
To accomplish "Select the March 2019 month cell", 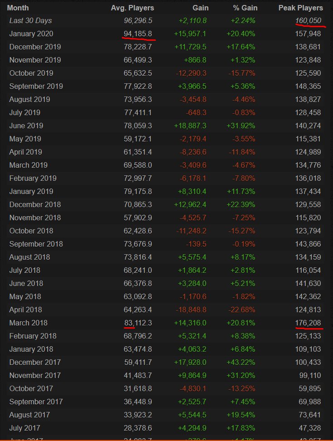I will (29, 165).
